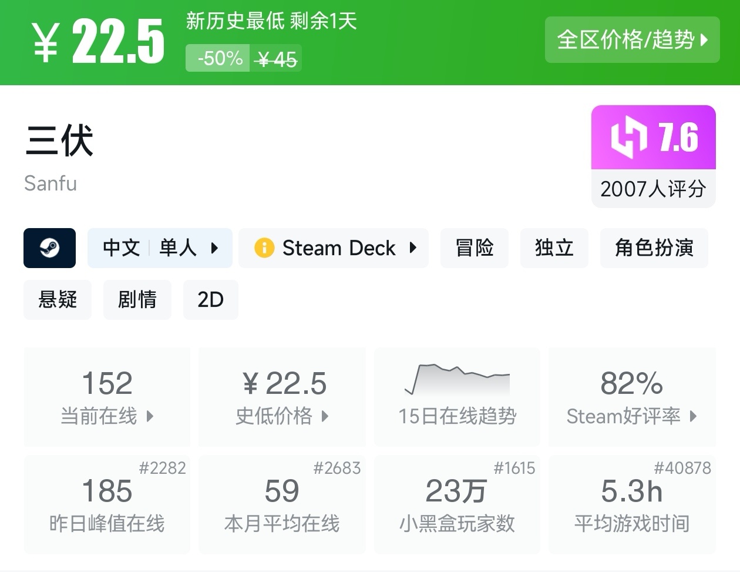Open Steam好评率 review rate details
The width and height of the screenshot is (740, 572).
(x=632, y=397)
